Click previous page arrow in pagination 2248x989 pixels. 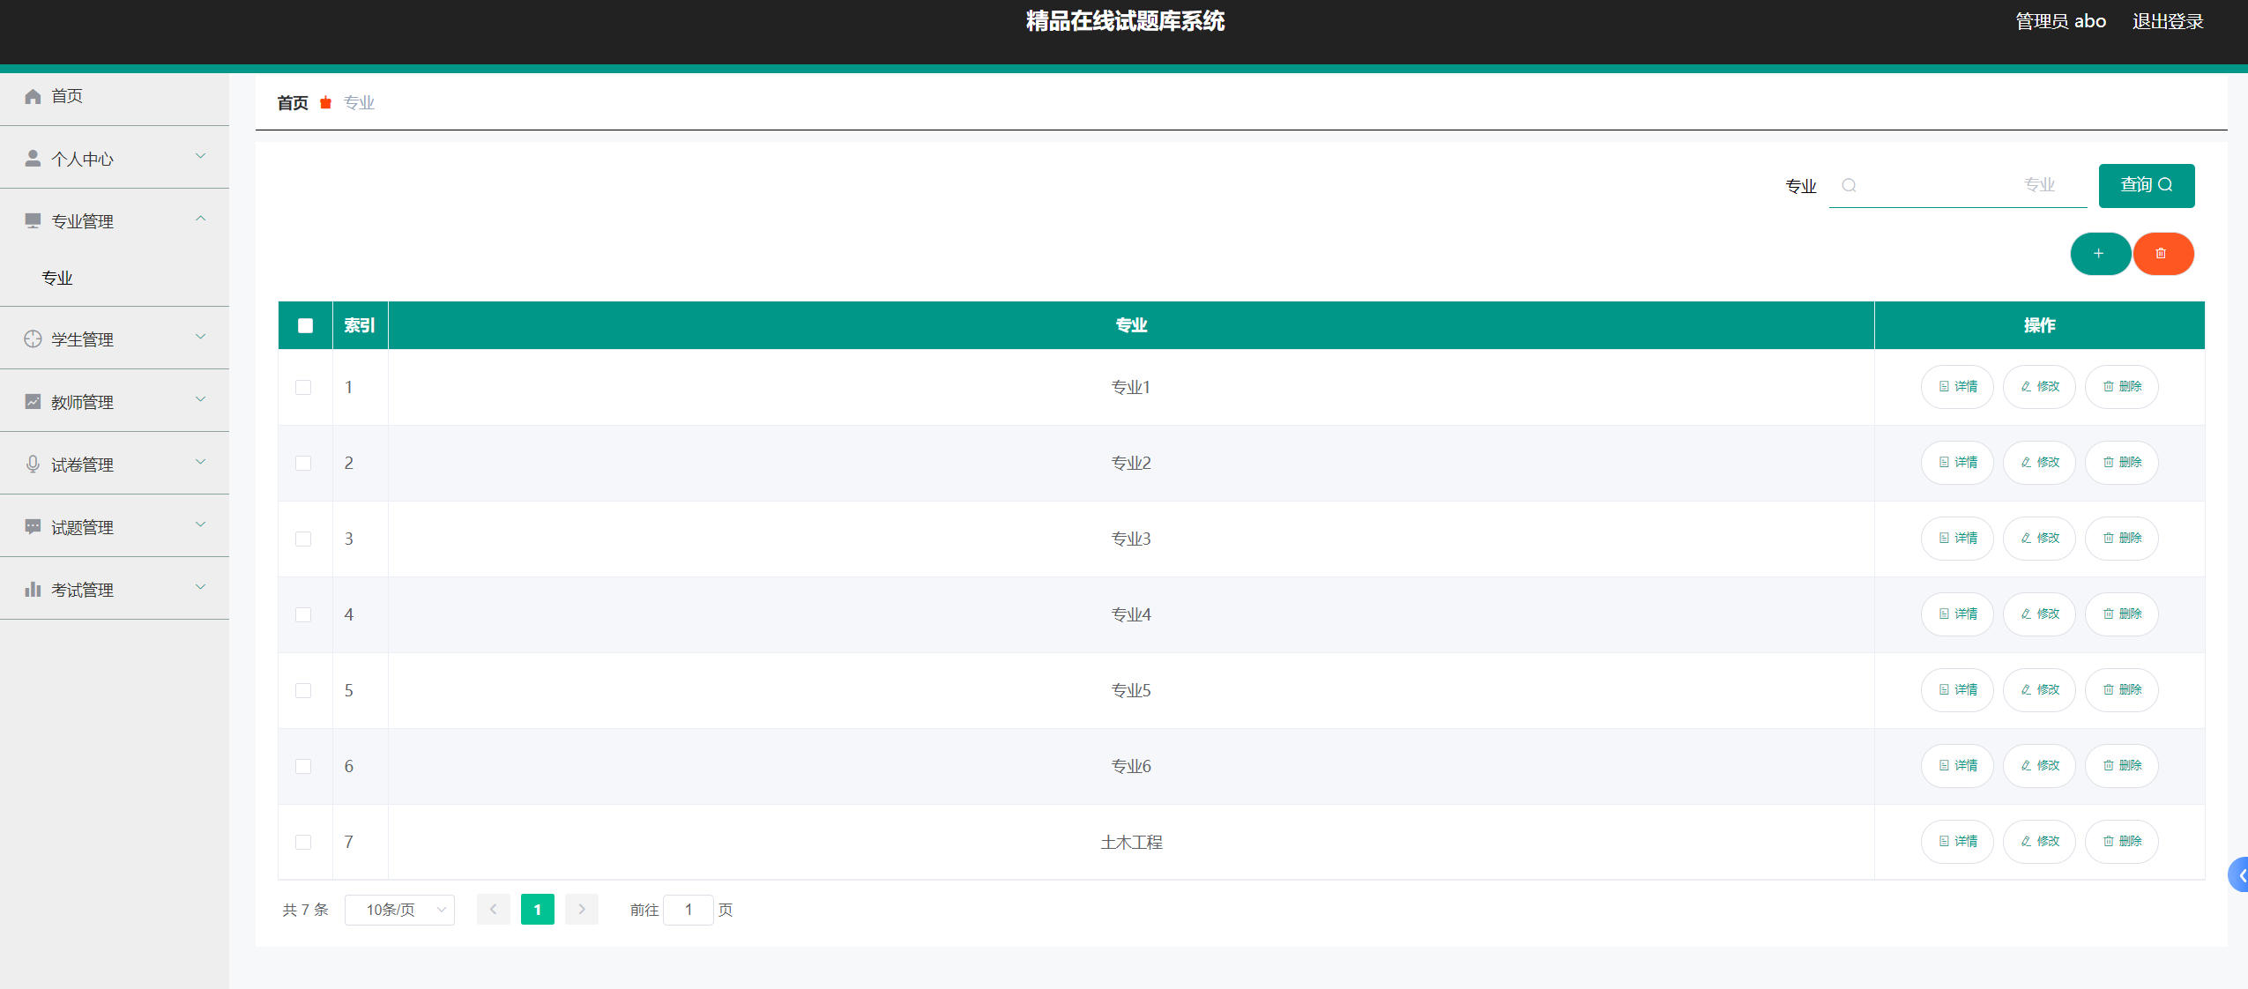pos(494,909)
